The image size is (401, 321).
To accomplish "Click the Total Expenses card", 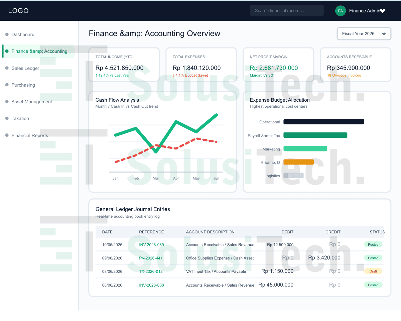I will [x=201, y=65].
